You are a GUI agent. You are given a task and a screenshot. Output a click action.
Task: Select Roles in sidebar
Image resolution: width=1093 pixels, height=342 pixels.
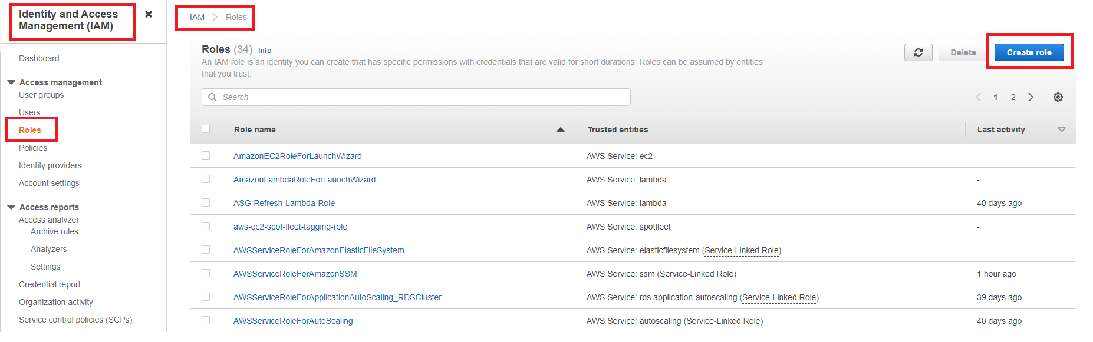pos(30,130)
